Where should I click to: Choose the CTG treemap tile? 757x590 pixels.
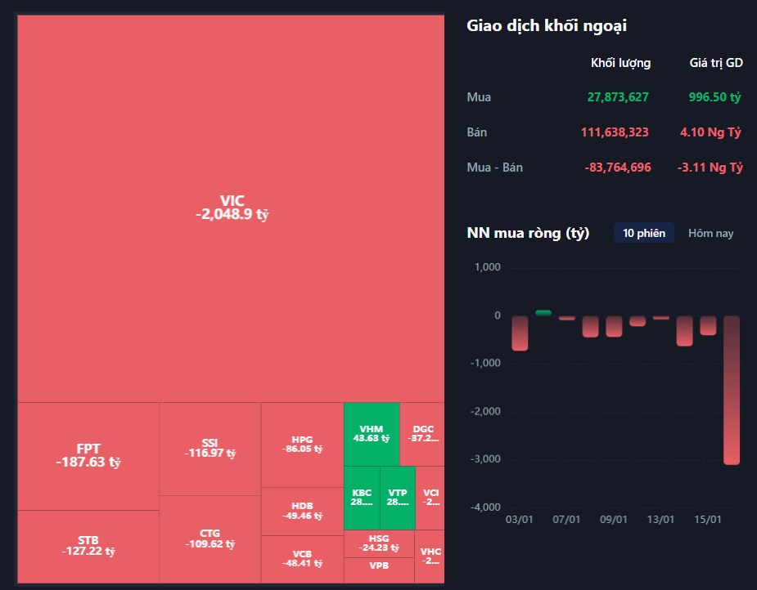[210, 539]
